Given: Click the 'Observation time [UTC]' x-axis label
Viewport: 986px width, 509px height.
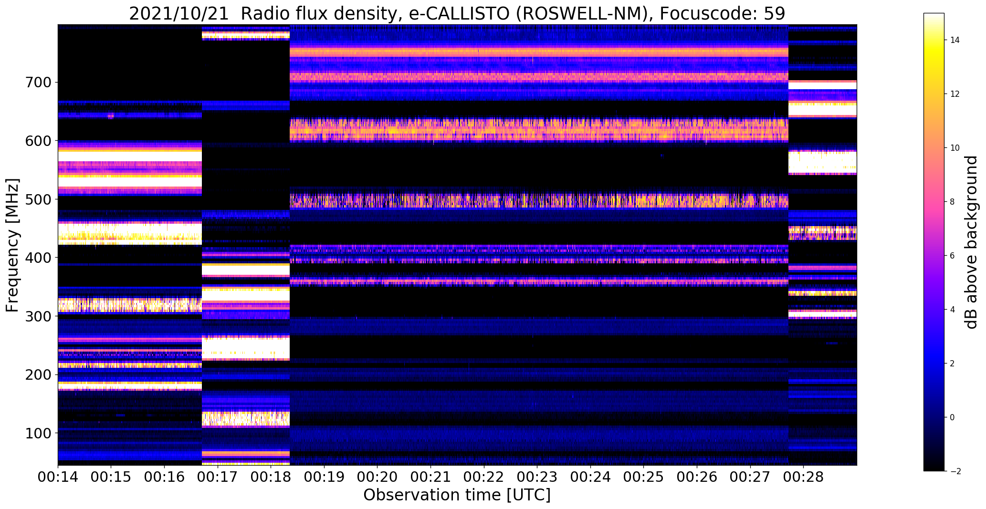Looking at the screenshot, I should (457, 495).
